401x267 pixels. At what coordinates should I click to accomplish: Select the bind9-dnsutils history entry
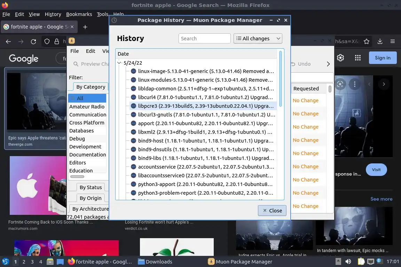point(203,149)
